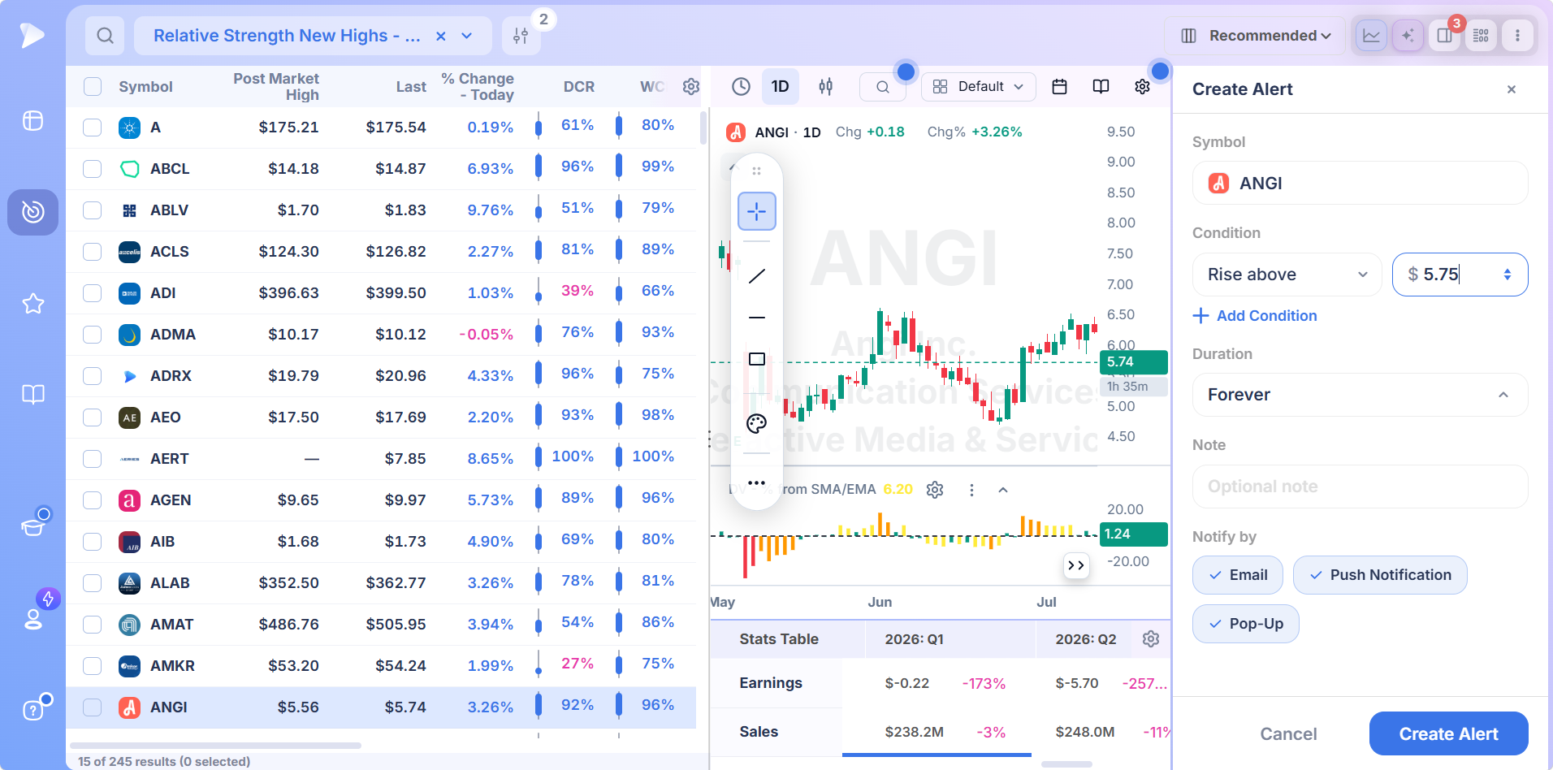Open the chart calendar icon

pos(1059,87)
